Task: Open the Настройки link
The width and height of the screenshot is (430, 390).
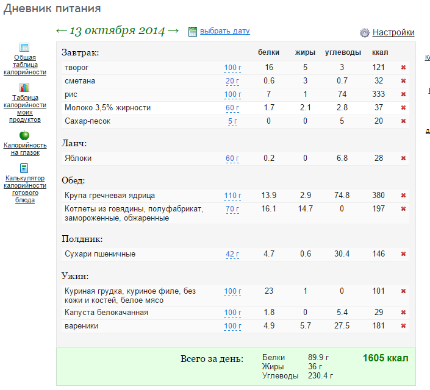Action: pos(393,32)
